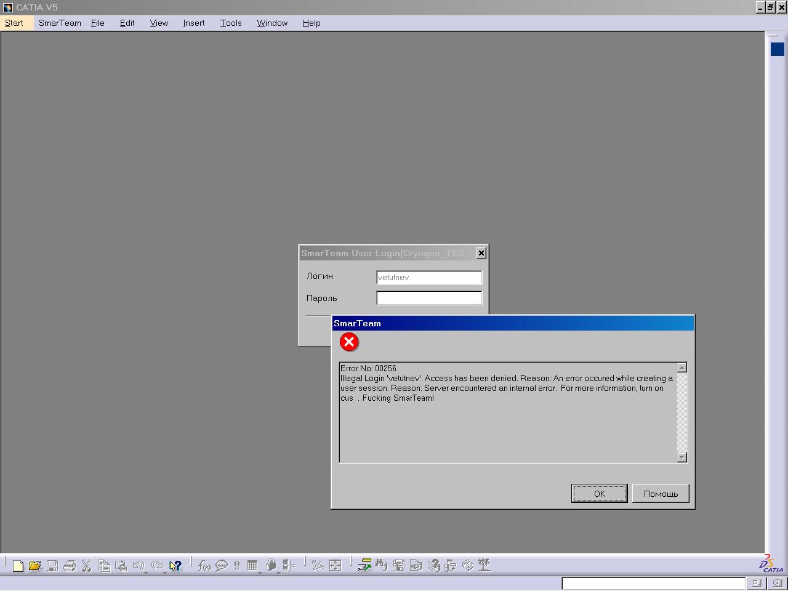Image resolution: width=788 pixels, height=591 pixels.
Task: Open the View menu
Action: click(x=159, y=23)
